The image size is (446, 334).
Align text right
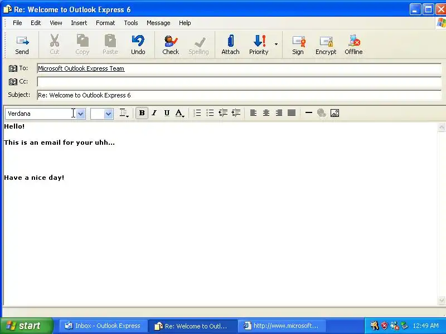[279, 113]
